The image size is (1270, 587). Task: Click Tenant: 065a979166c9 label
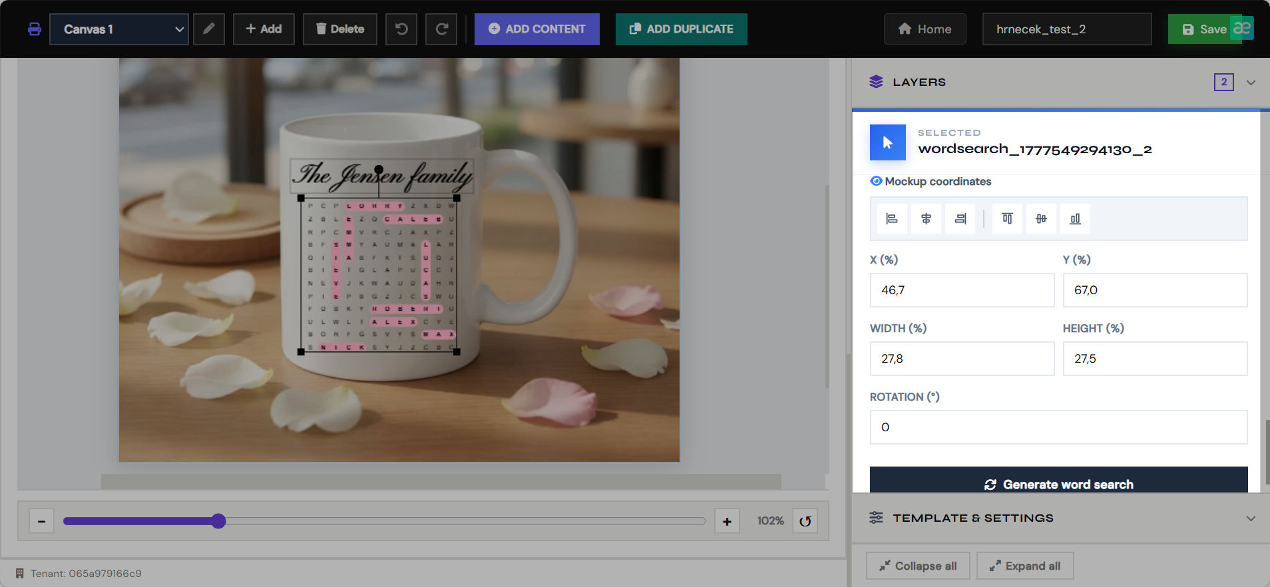(86, 574)
